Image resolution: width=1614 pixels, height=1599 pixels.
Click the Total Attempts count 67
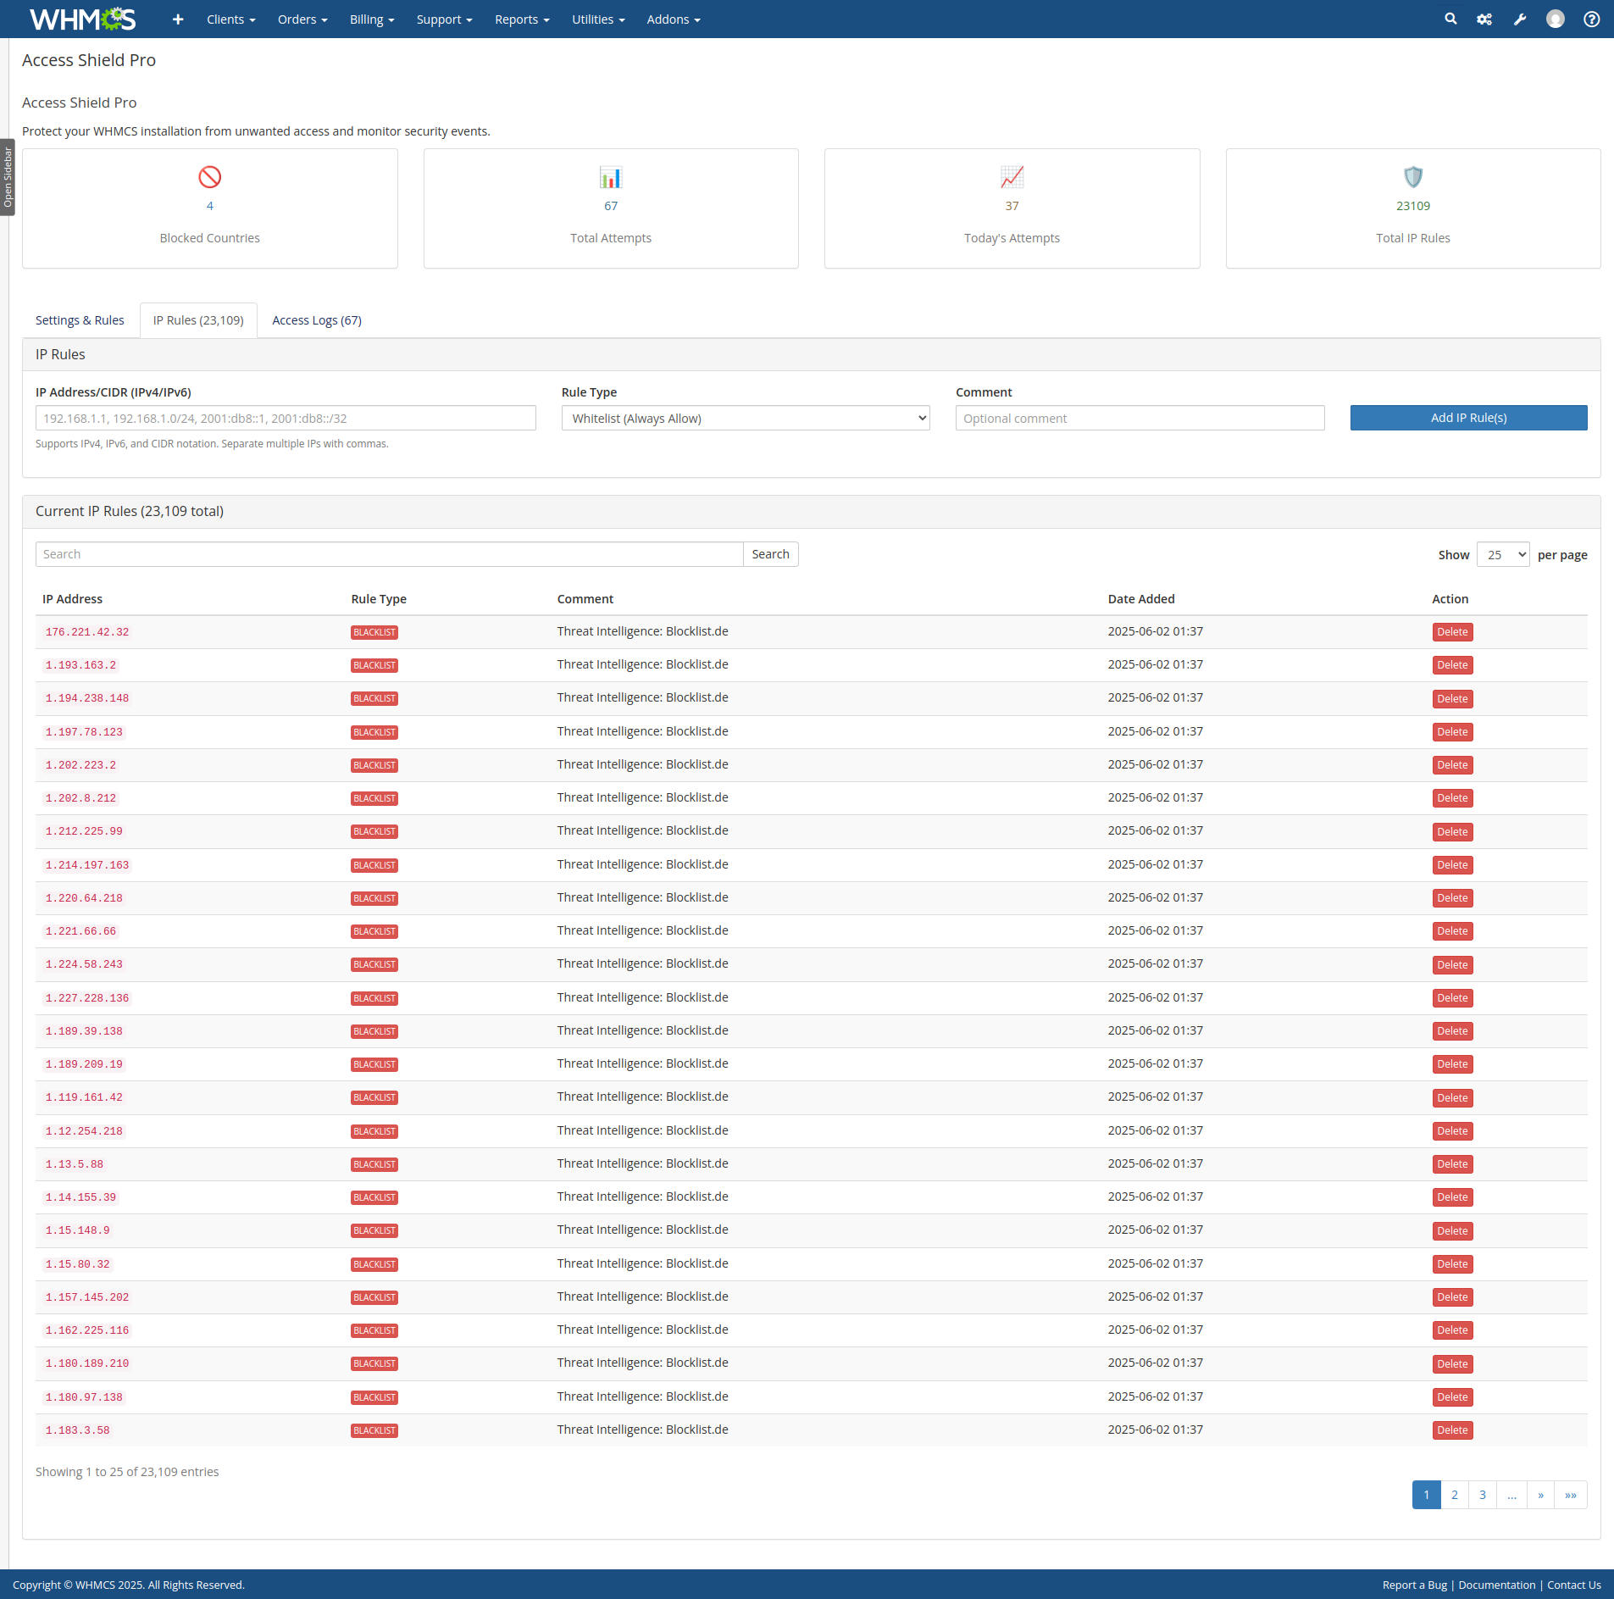click(x=611, y=206)
